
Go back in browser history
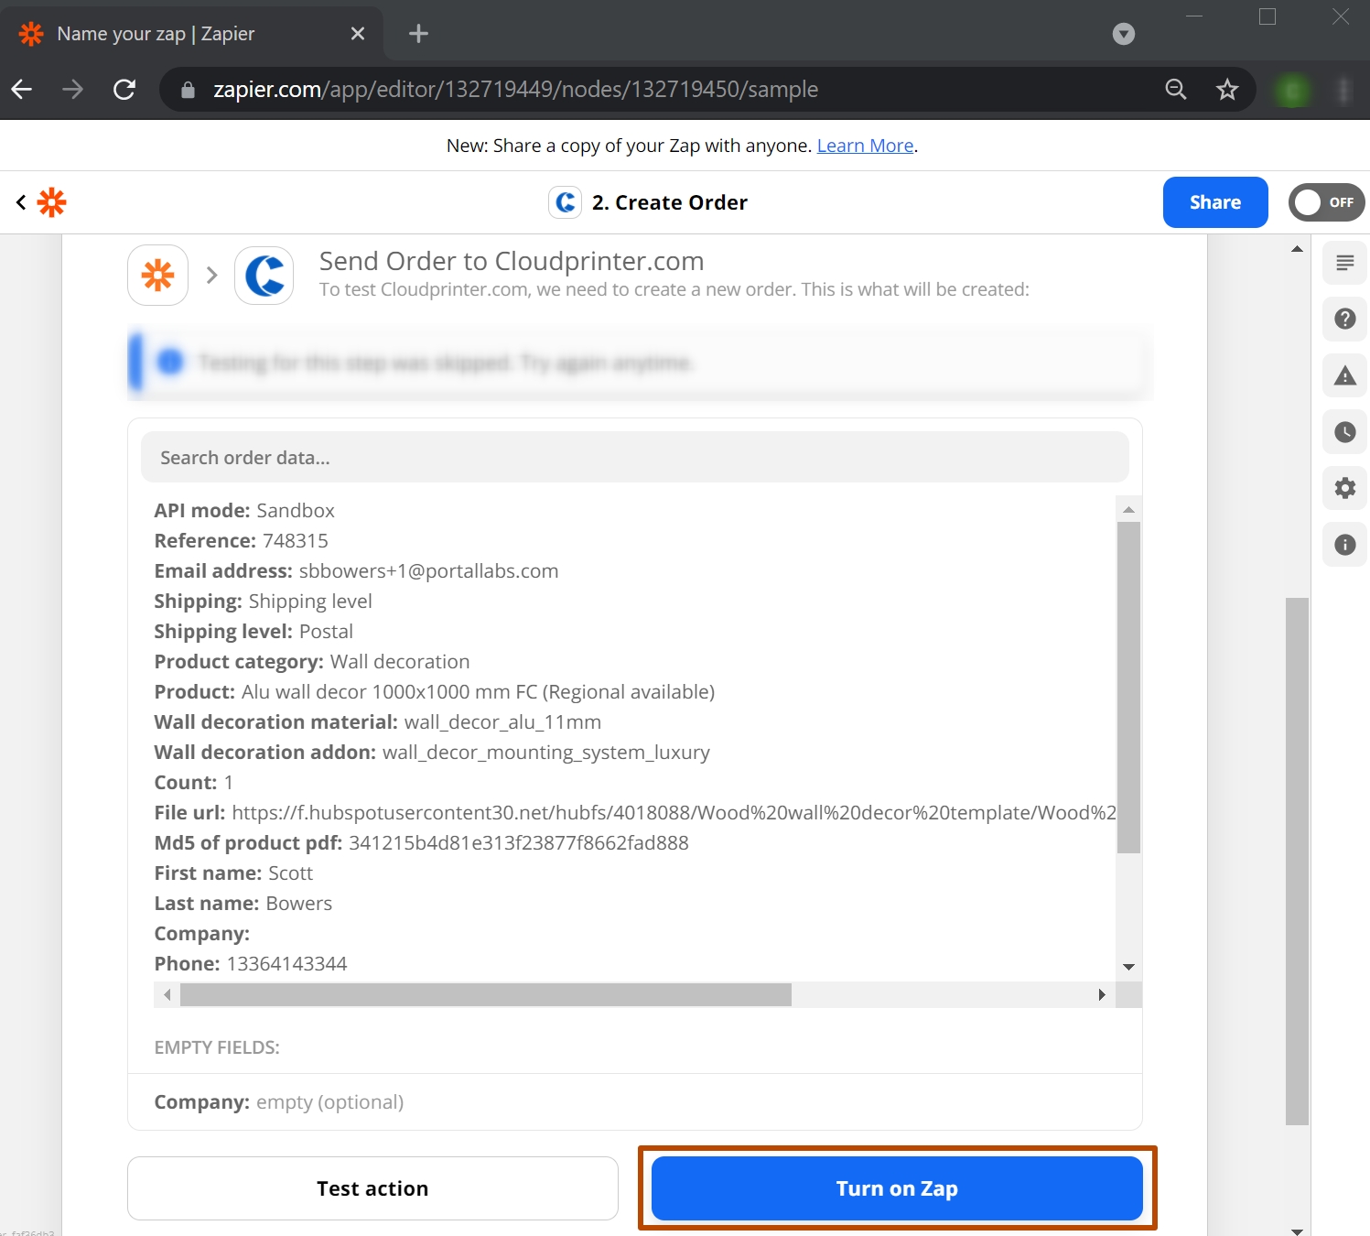[22, 89]
